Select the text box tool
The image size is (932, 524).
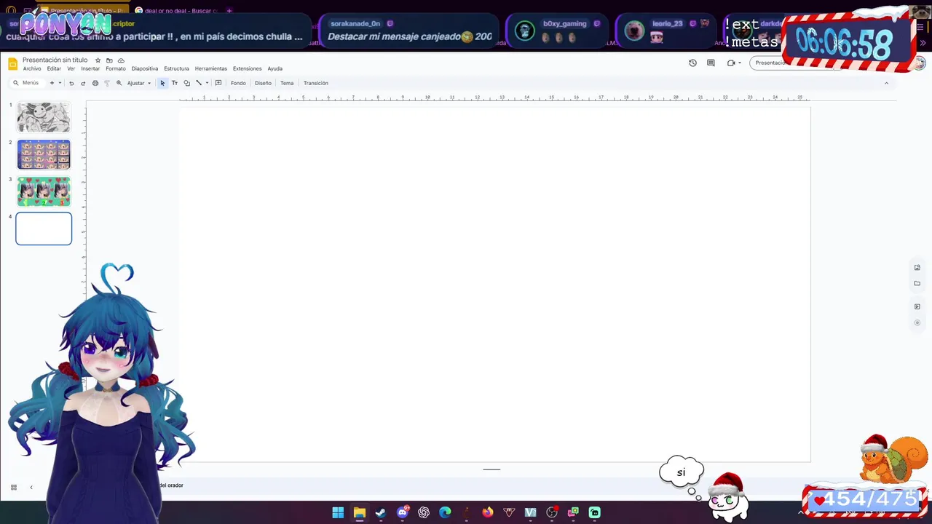175,83
